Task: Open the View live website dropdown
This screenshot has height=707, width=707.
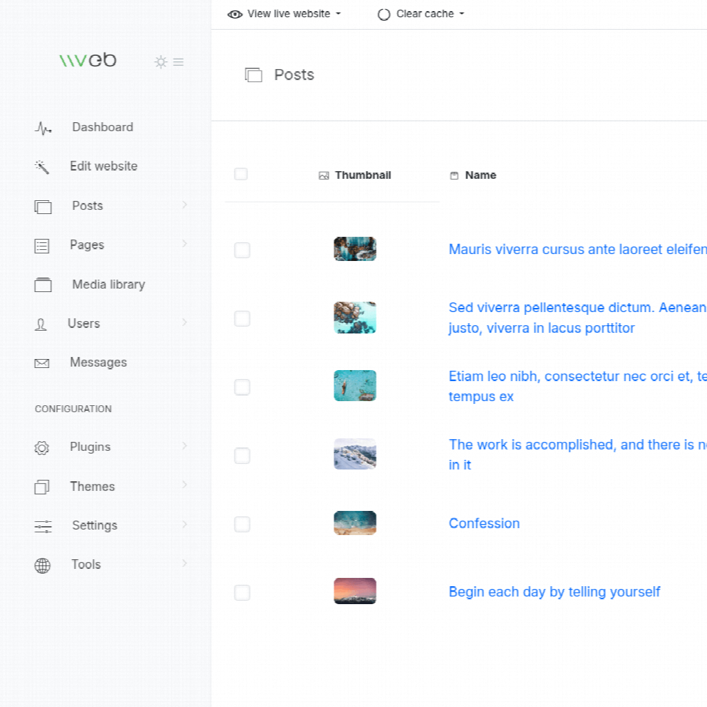Action: (x=284, y=14)
